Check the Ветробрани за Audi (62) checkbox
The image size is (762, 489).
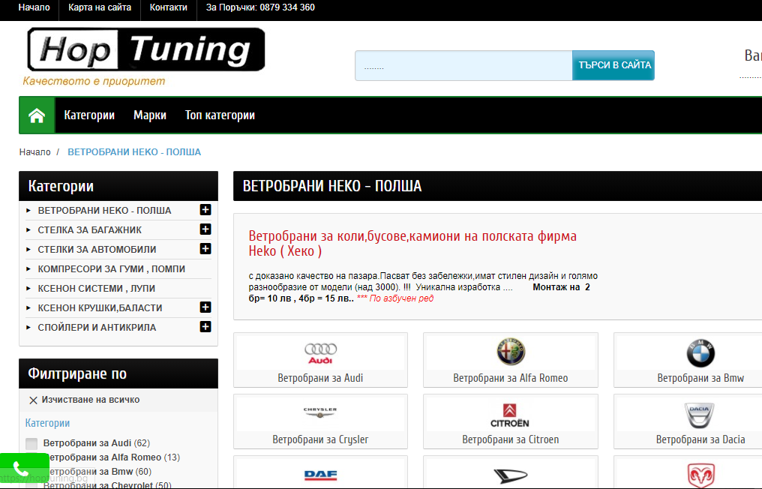point(31,443)
